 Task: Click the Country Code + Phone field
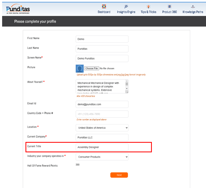click(102, 114)
